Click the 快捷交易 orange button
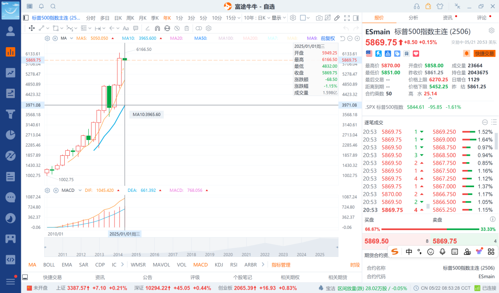The image size is (499, 293). (x=484, y=54)
